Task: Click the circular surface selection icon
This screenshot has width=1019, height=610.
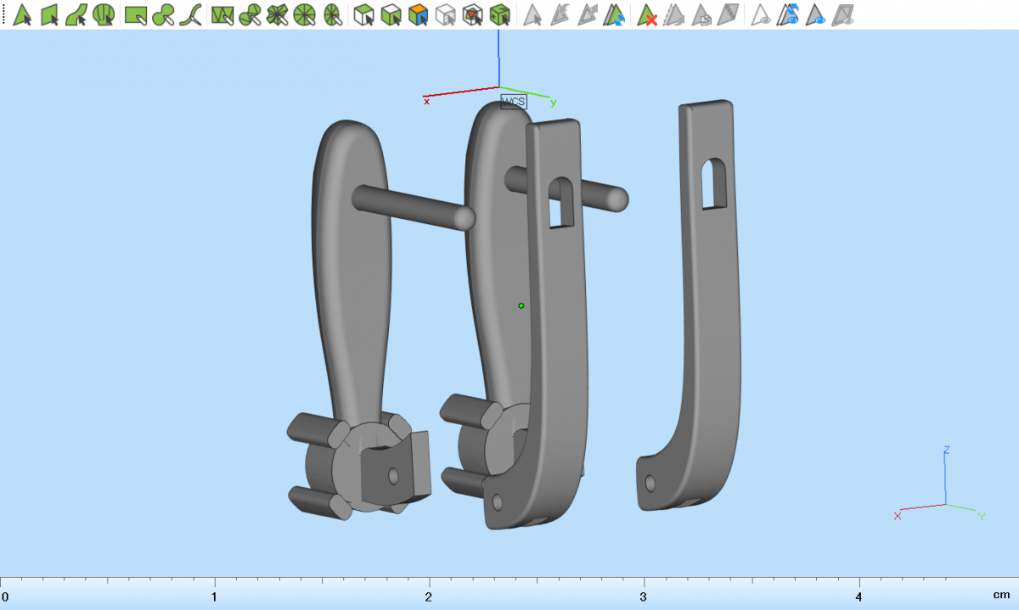Action: tap(104, 14)
